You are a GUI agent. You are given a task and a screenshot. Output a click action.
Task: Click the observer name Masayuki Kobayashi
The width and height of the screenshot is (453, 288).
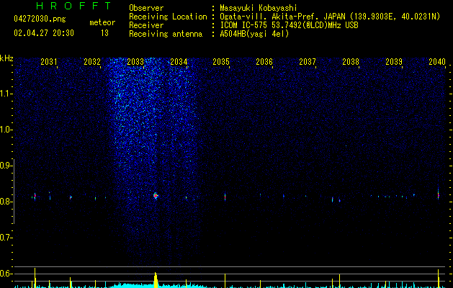click(259, 8)
